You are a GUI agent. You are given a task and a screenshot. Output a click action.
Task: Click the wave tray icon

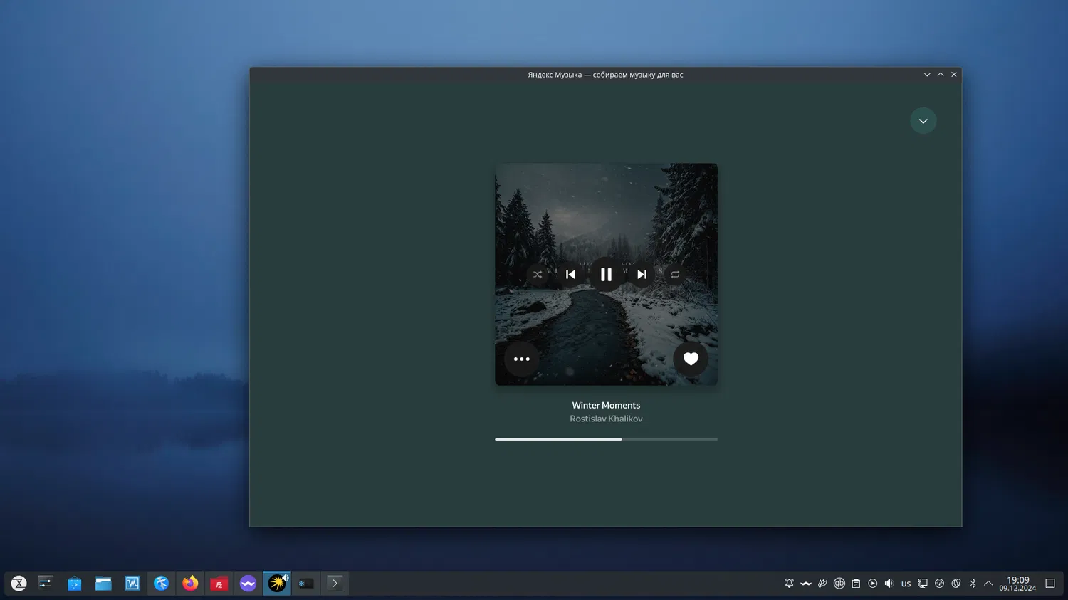click(806, 584)
